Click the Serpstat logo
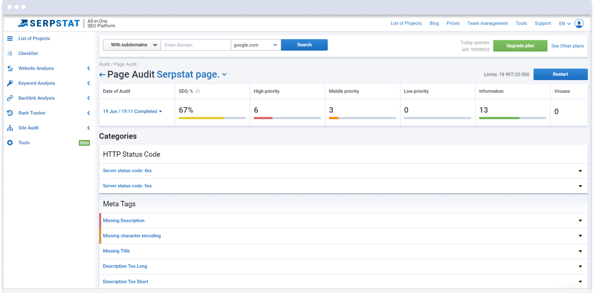The width and height of the screenshot is (594, 294). click(49, 23)
